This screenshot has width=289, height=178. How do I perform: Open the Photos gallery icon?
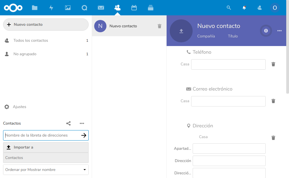tap(68, 8)
